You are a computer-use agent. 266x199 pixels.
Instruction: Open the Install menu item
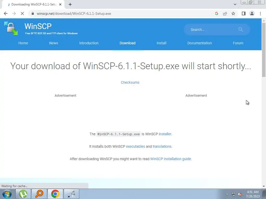click(x=161, y=43)
